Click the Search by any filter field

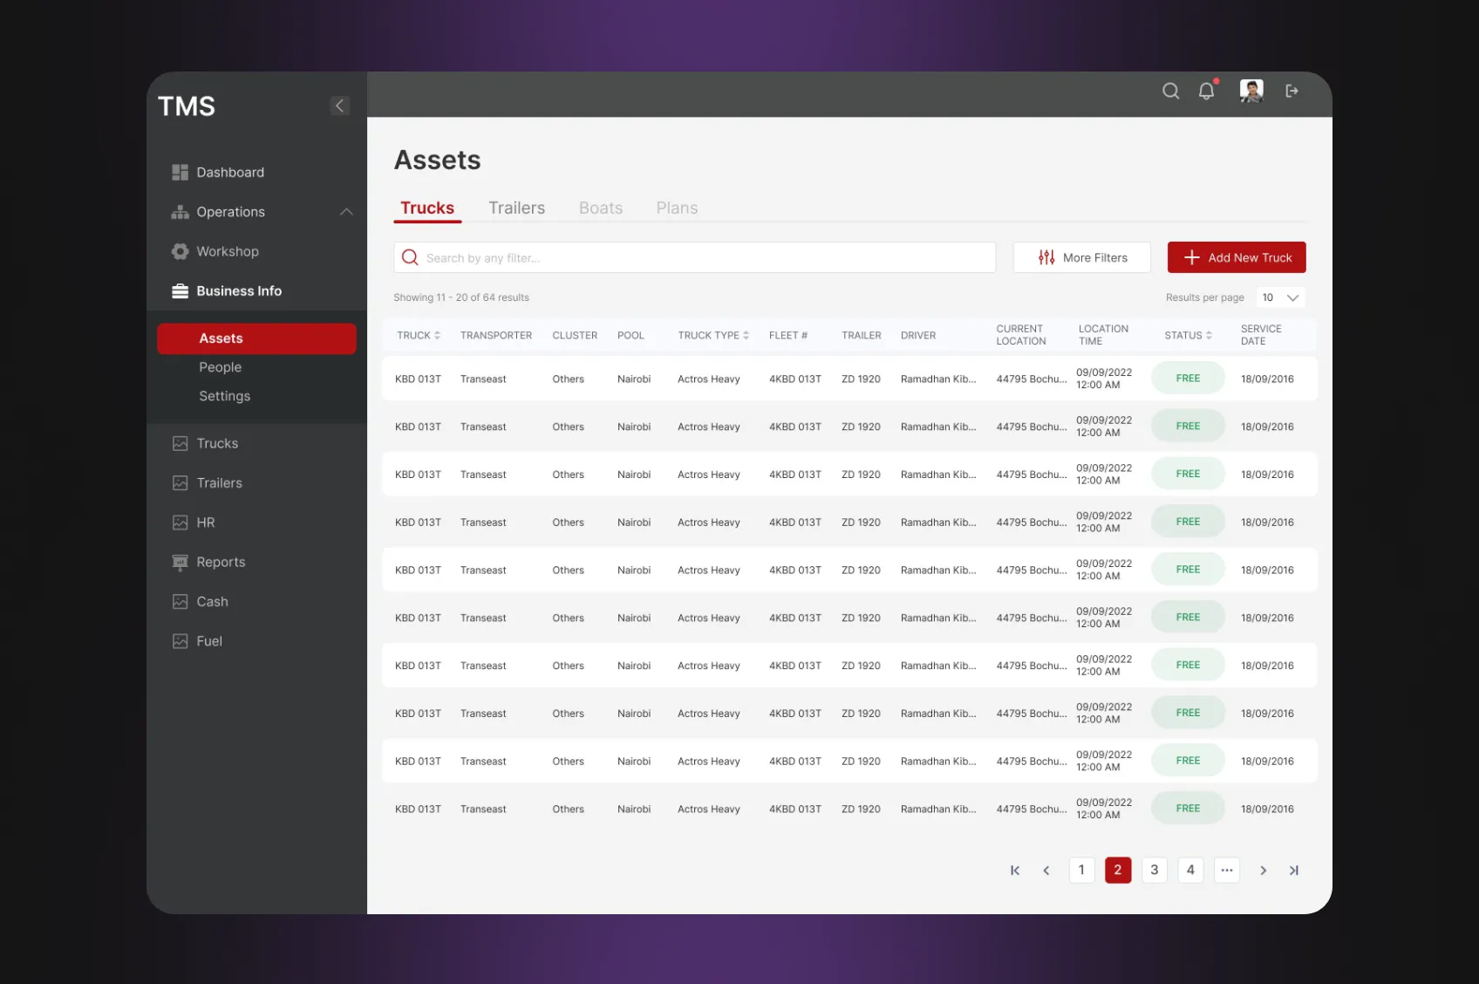694,257
